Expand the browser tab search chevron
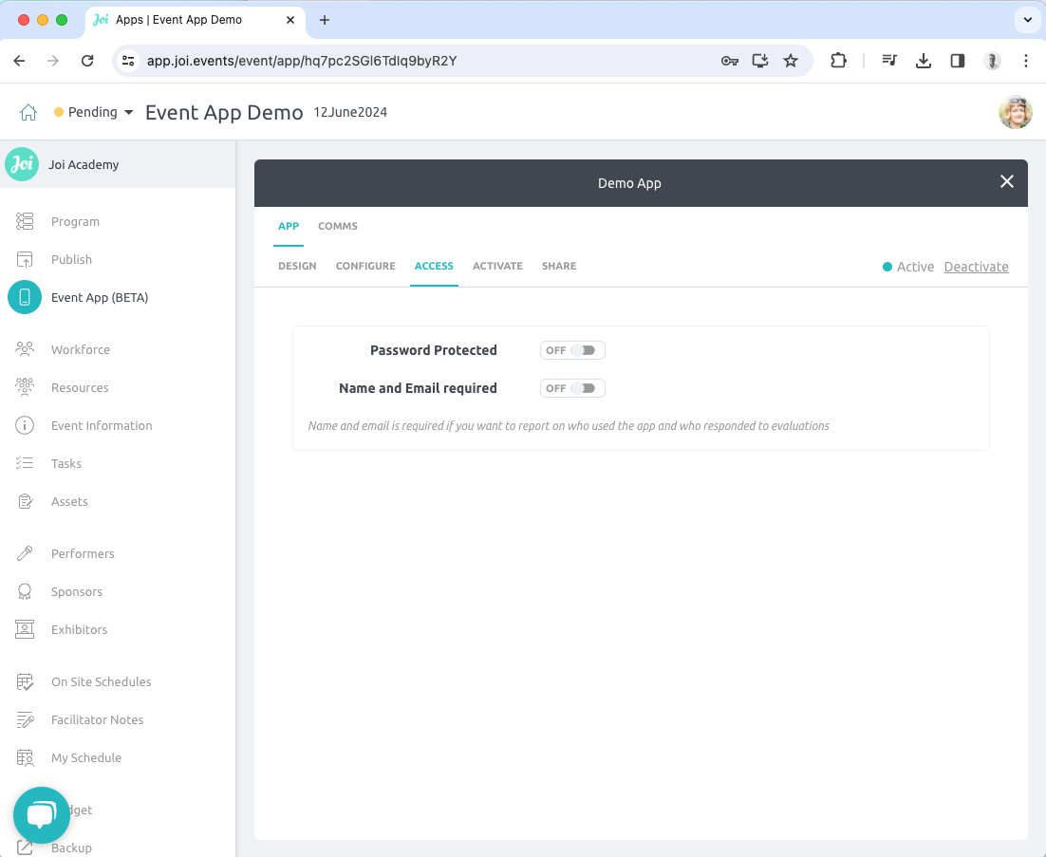Screen dimensions: 1046x857 point(1027,19)
